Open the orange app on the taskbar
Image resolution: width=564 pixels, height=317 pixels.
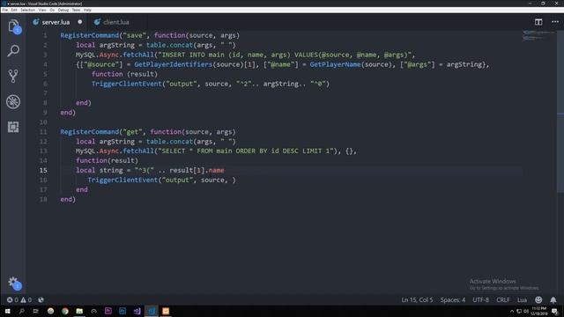coord(166,311)
